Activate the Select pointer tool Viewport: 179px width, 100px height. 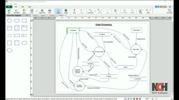click(x=58, y=11)
